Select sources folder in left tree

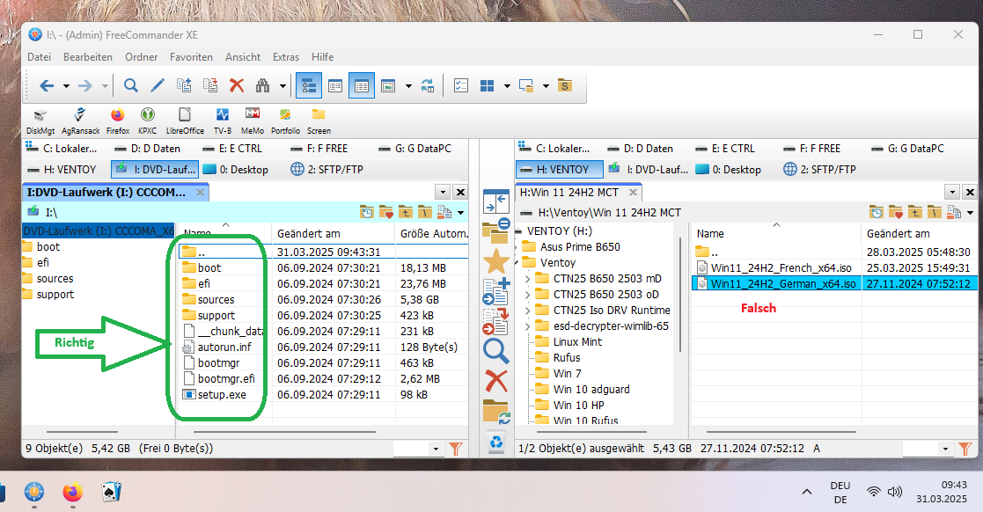point(55,278)
